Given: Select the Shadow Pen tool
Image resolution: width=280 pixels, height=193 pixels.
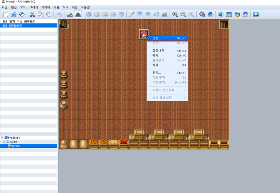Looking at the screenshot, I should click(164, 14).
